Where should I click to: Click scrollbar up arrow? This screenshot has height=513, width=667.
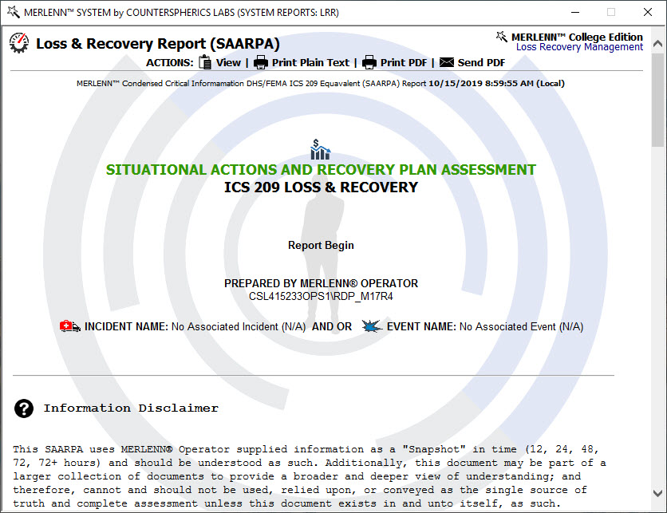coord(657,43)
